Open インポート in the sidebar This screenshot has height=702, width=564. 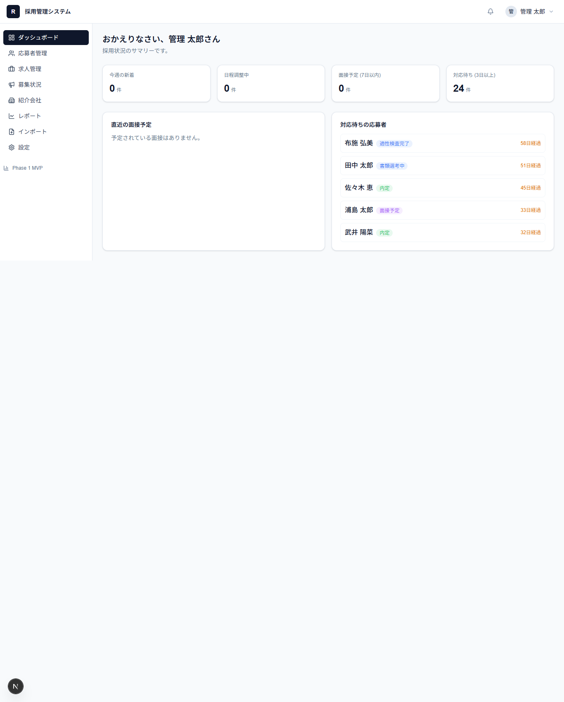click(x=46, y=132)
